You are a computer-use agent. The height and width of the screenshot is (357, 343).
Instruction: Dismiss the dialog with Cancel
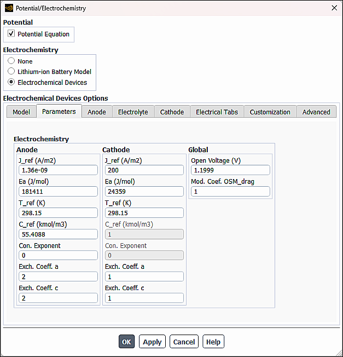(184, 342)
